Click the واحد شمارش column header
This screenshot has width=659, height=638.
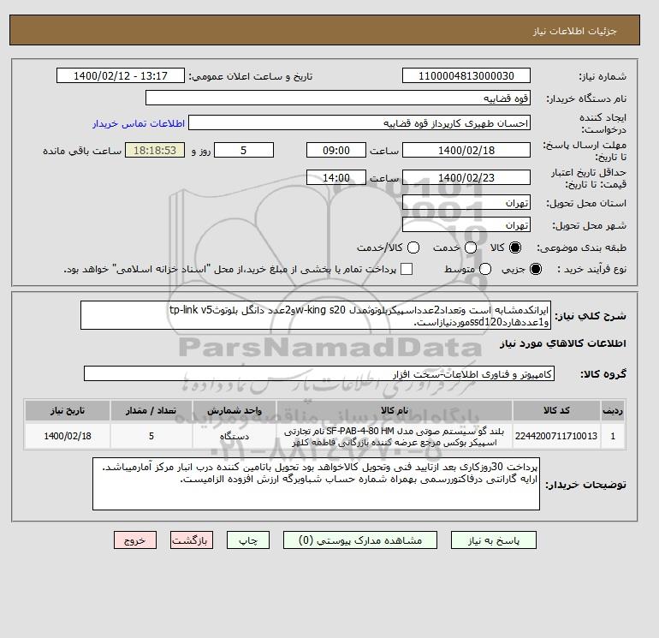(235, 410)
